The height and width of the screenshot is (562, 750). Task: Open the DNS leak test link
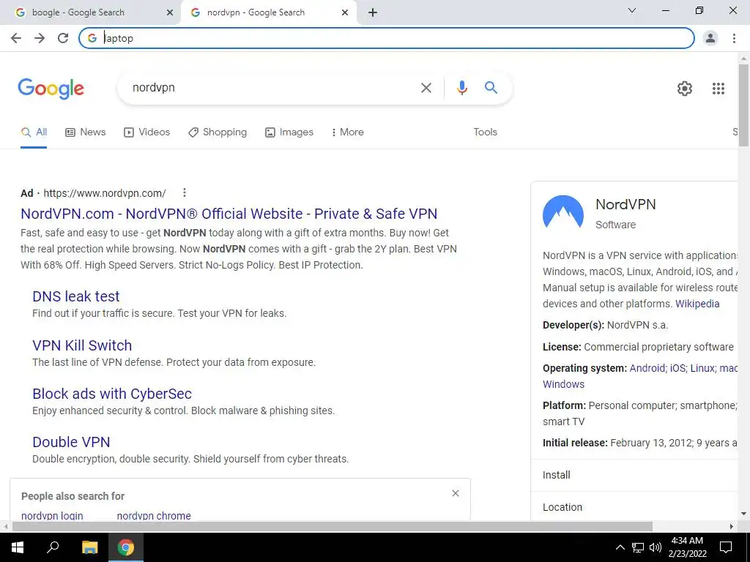(x=75, y=296)
